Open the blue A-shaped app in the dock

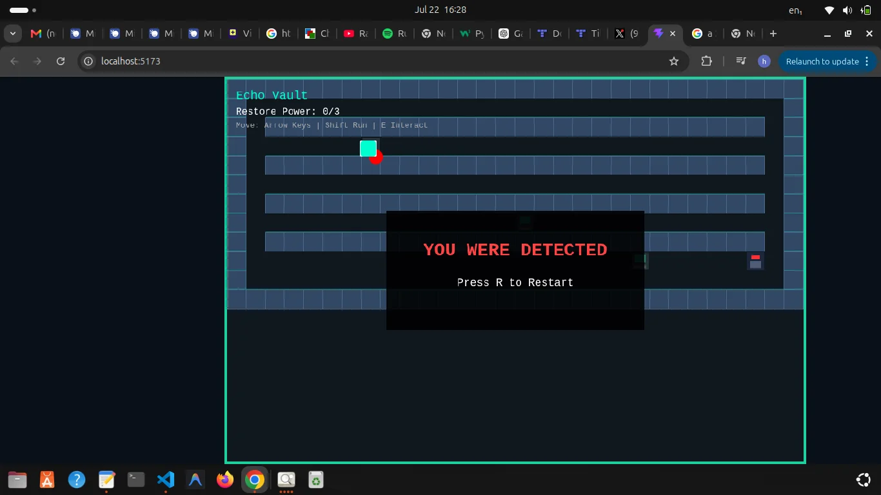tap(195, 480)
